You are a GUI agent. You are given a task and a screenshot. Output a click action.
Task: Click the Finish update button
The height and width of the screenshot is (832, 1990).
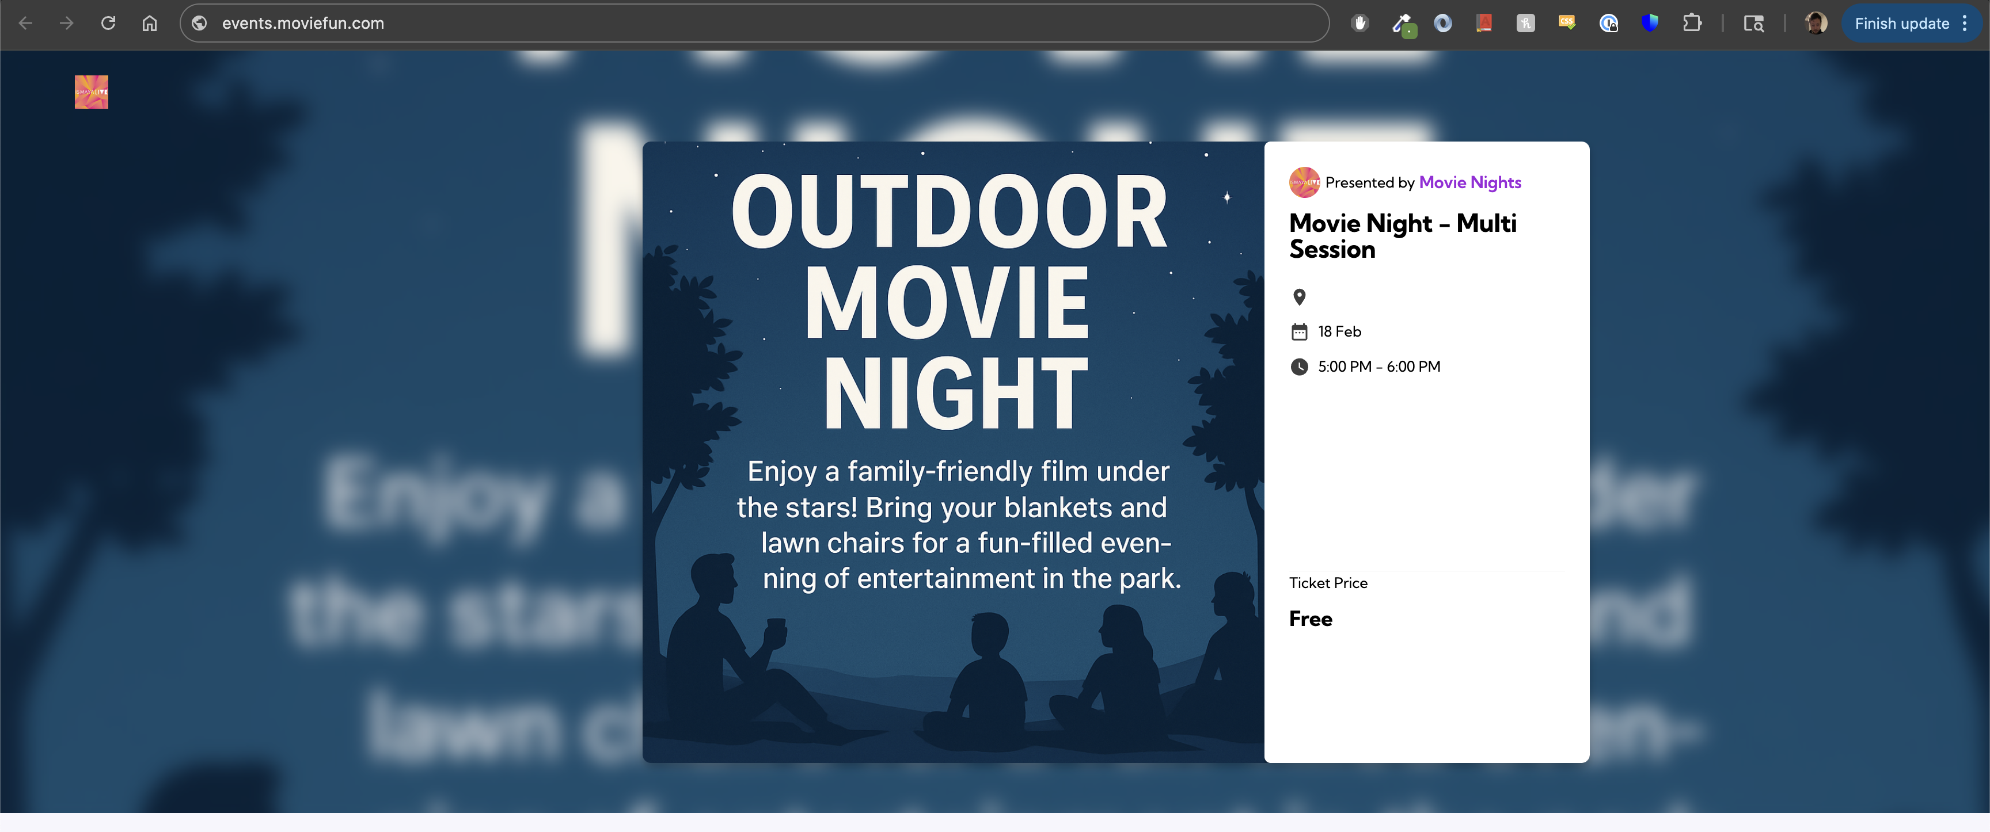[1901, 23]
